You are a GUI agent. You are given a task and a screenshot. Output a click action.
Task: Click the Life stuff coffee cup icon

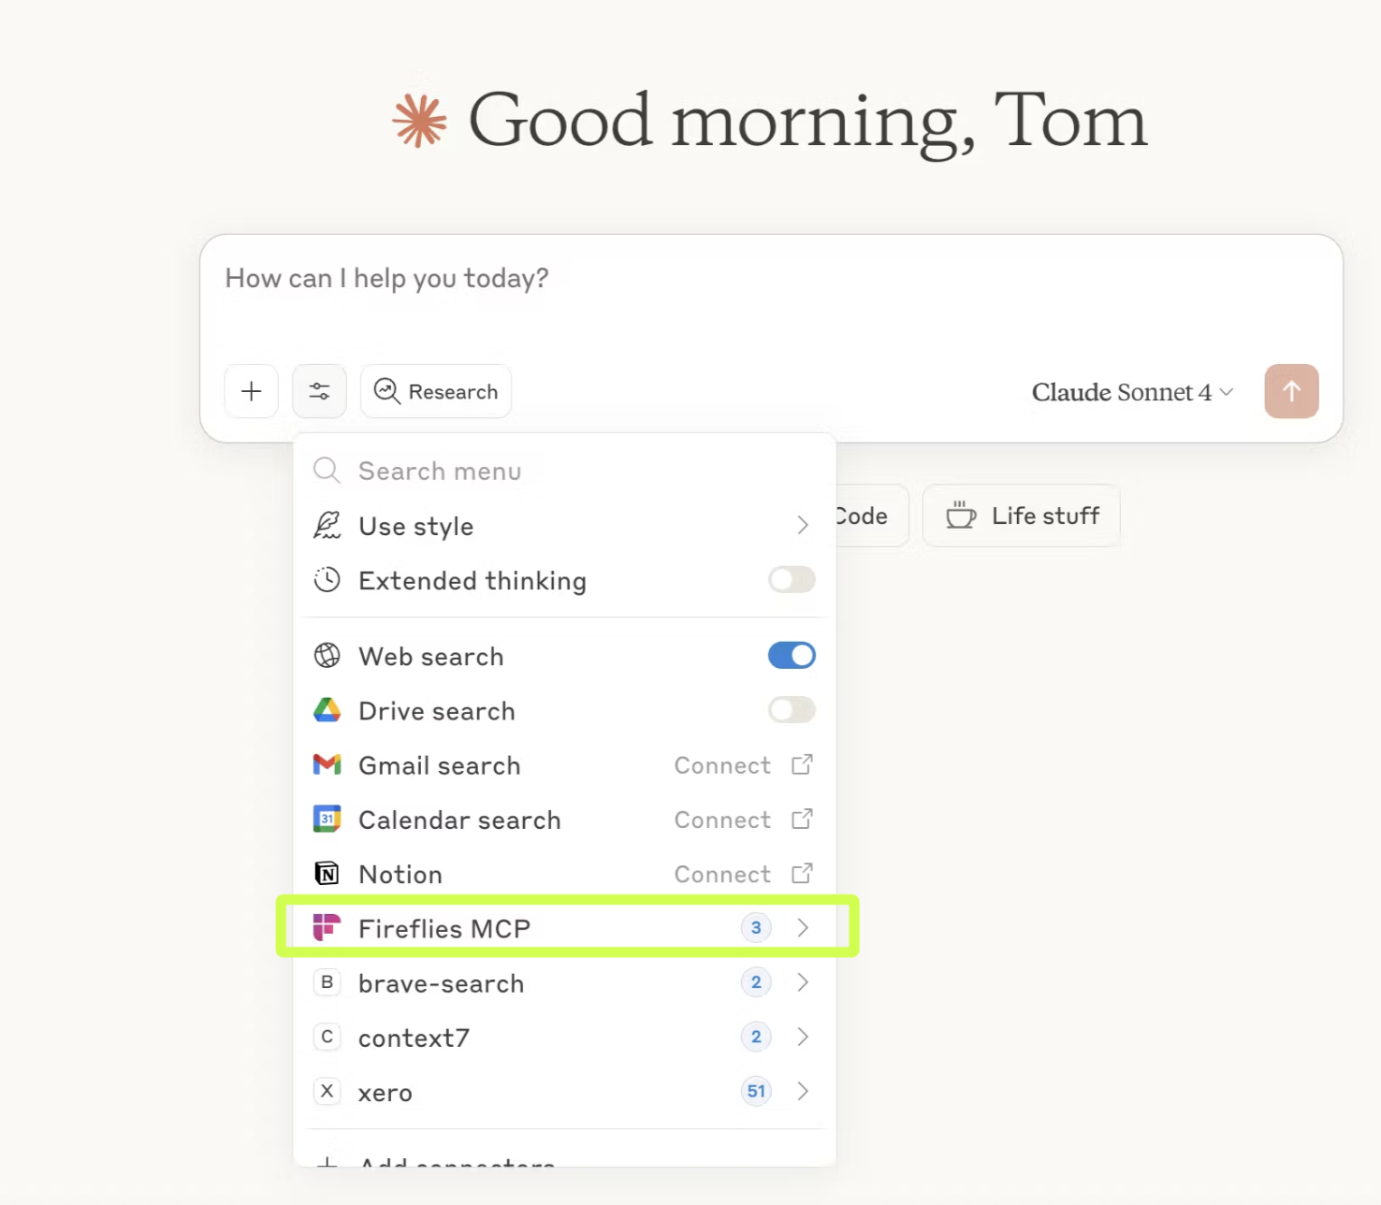tap(960, 515)
